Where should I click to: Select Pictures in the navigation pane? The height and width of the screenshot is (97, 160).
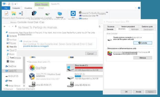[x=11, y=43]
